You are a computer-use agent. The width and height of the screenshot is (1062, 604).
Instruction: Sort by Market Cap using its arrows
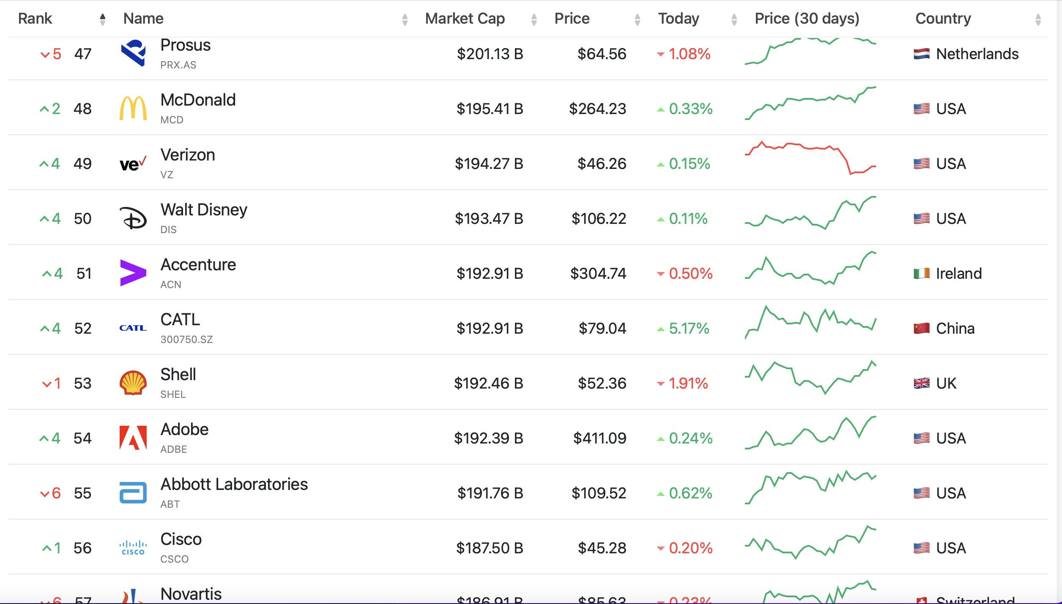(x=534, y=19)
